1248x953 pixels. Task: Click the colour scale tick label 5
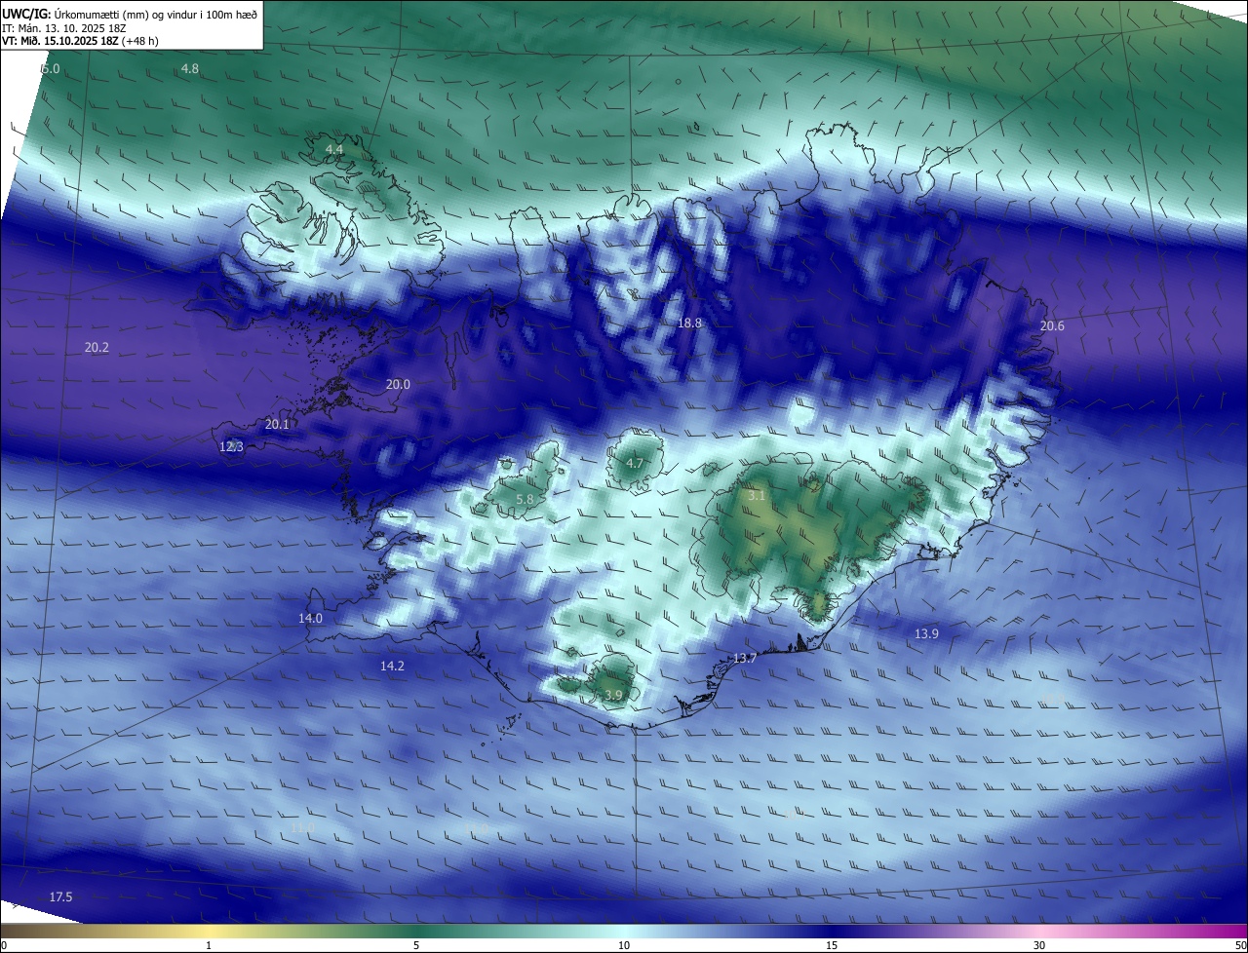[416, 945]
